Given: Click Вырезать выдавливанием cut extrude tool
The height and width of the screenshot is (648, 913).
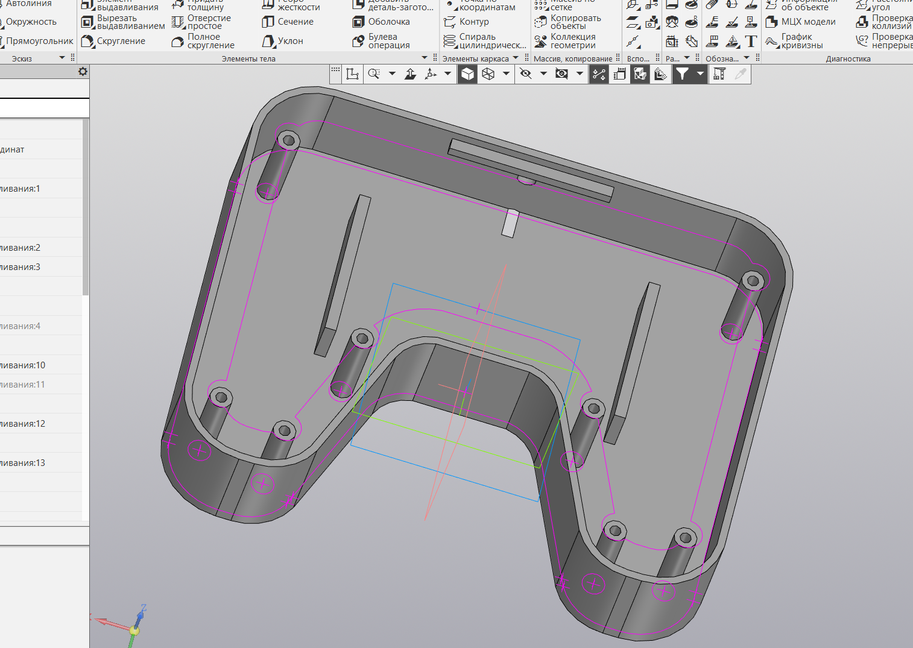Looking at the screenshot, I should click(x=123, y=22).
